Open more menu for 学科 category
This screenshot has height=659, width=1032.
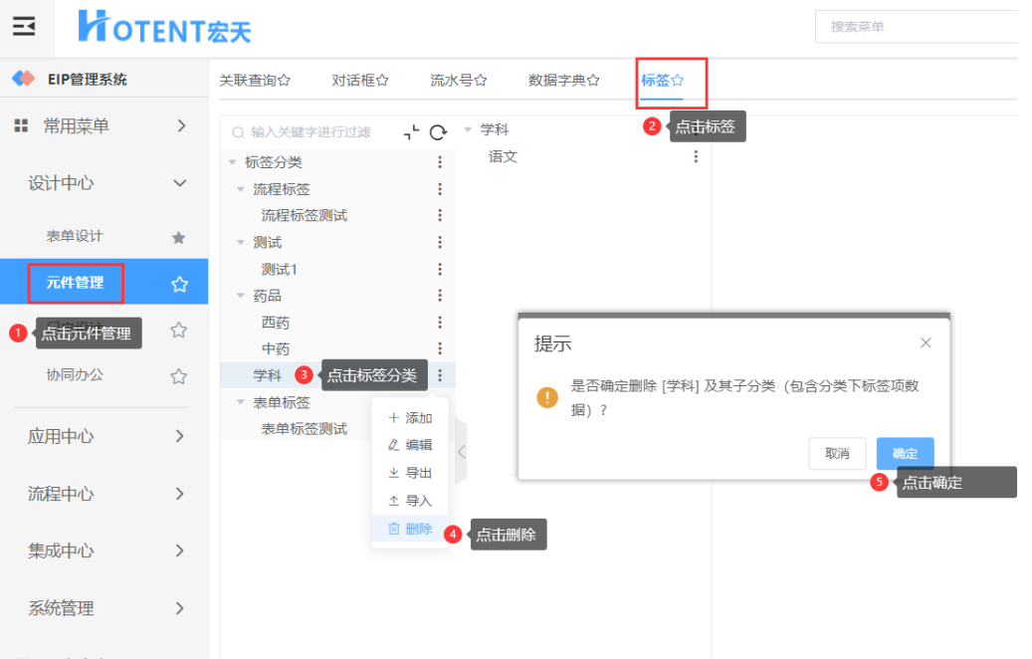pyautogui.click(x=440, y=375)
